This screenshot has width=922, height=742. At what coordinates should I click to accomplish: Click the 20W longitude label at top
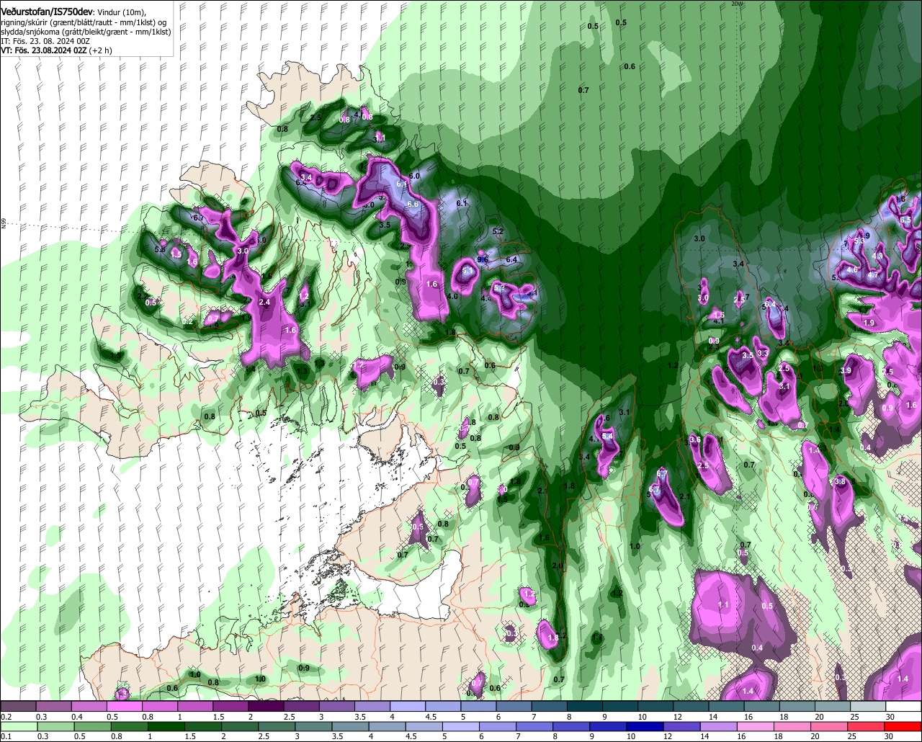point(736,4)
